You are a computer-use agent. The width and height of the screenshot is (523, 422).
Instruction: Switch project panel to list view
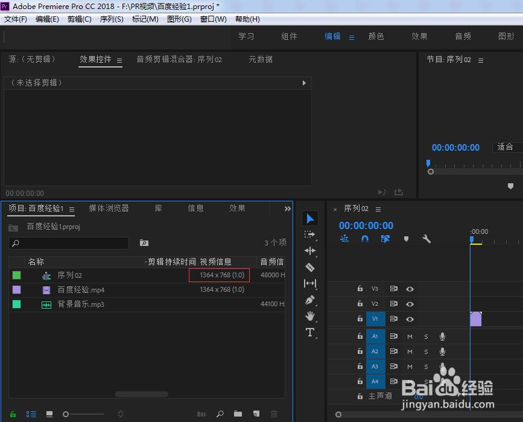pyautogui.click(x=31, y=414)
